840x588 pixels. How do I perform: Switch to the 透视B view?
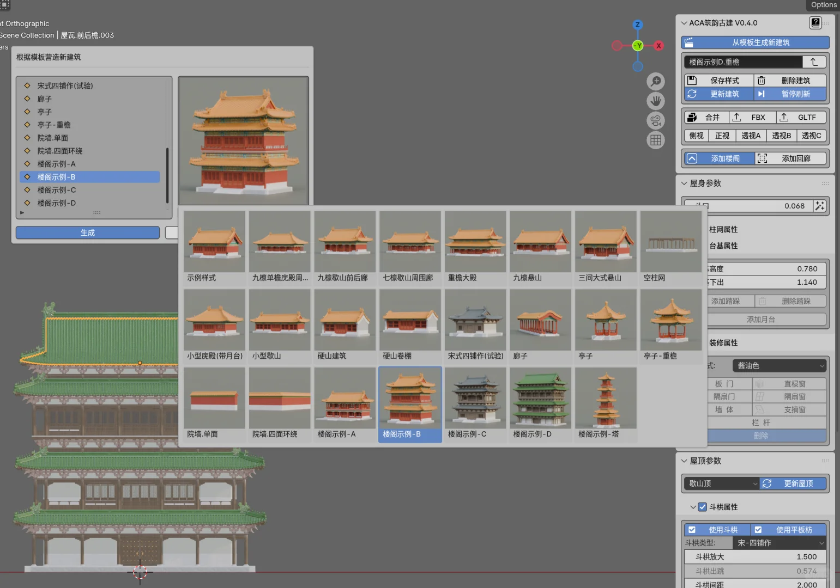click(x=781, y=136)
